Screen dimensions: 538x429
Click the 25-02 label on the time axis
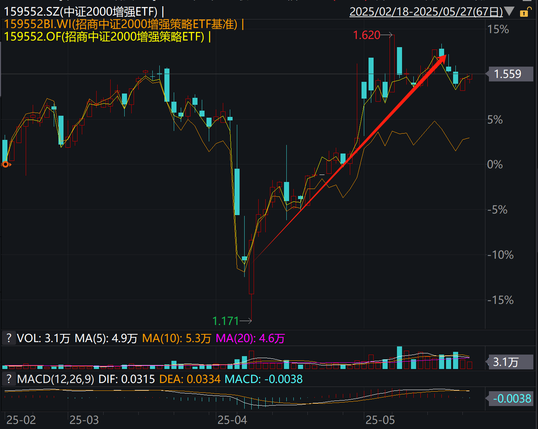21,420
